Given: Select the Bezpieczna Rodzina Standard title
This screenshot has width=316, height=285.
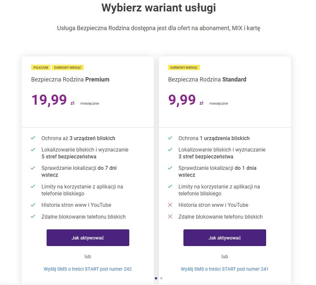Looking at the screenshot, I should (x=207, y=80).
